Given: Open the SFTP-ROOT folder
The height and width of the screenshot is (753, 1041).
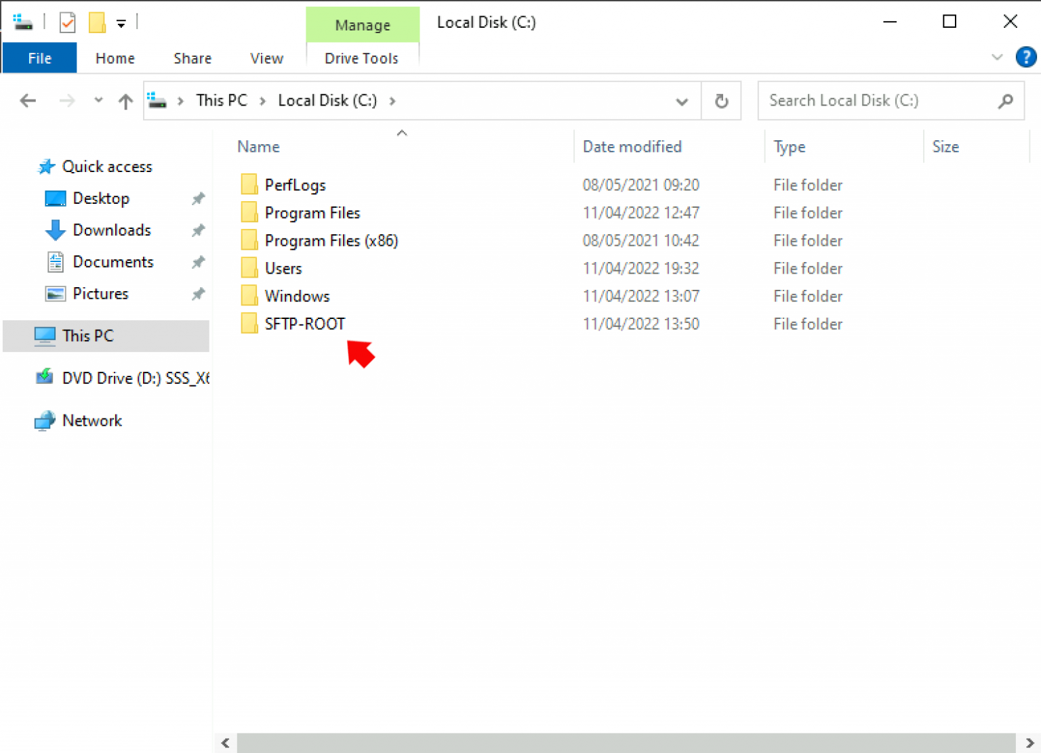Looking at the screenshot, I should pos(304,324).
